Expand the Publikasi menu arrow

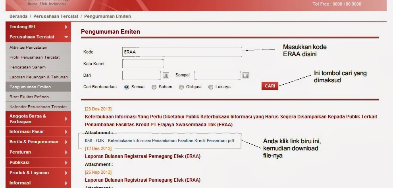[x=66, y=163]
